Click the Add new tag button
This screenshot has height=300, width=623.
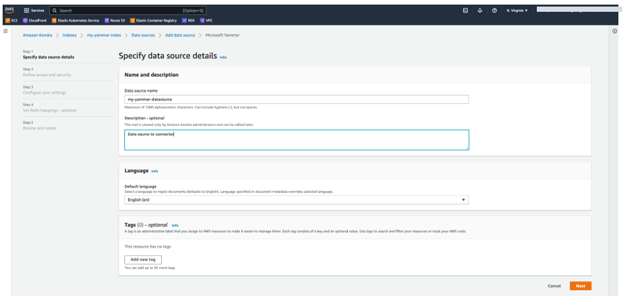pyautogui.click(x=143, y=259)
